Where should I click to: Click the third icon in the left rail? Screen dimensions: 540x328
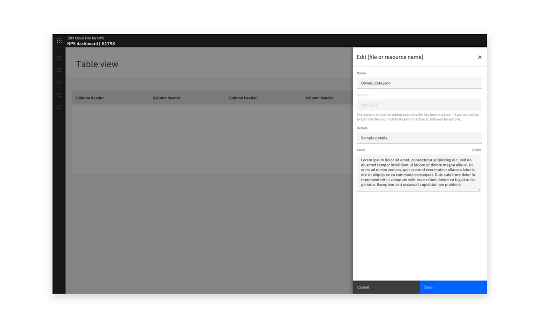click(59, 82)
